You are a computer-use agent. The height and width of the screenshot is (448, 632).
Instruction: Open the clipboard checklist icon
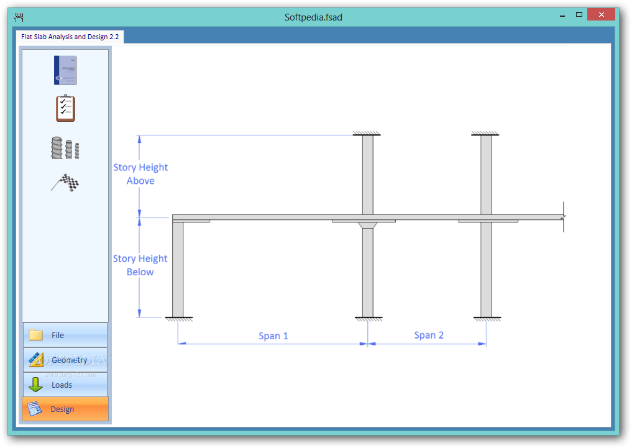(x=65, y=108)
